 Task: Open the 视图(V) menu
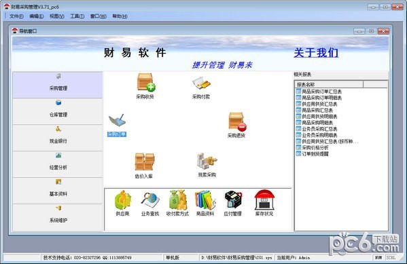(x=57, y=16)
